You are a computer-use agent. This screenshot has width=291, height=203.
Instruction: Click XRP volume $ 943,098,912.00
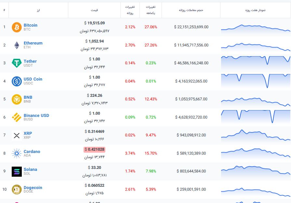pos(191,135)
